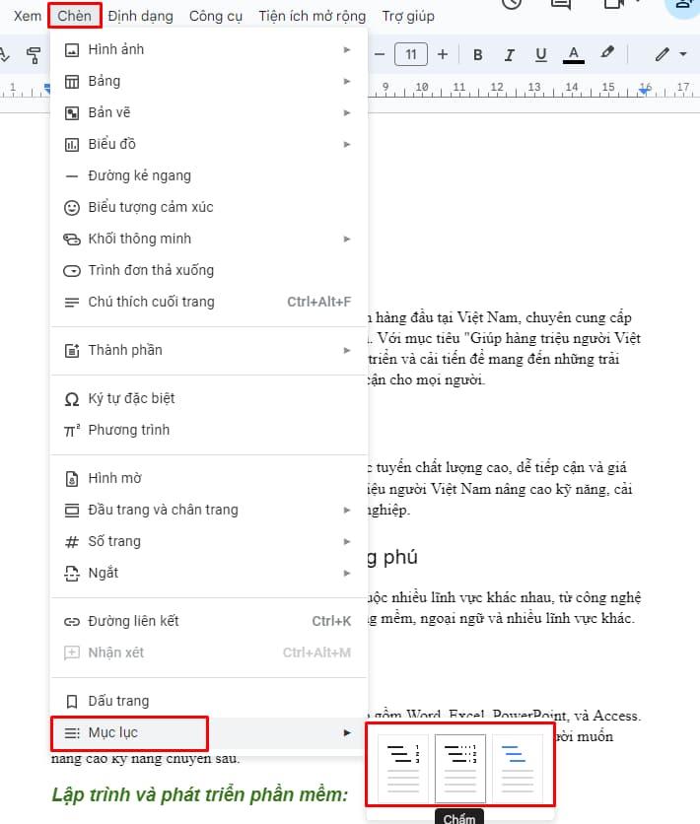The width and height of the screenshot is (700, 824).
Task: Click the font size field showing 11
Action: pos(411,54)
